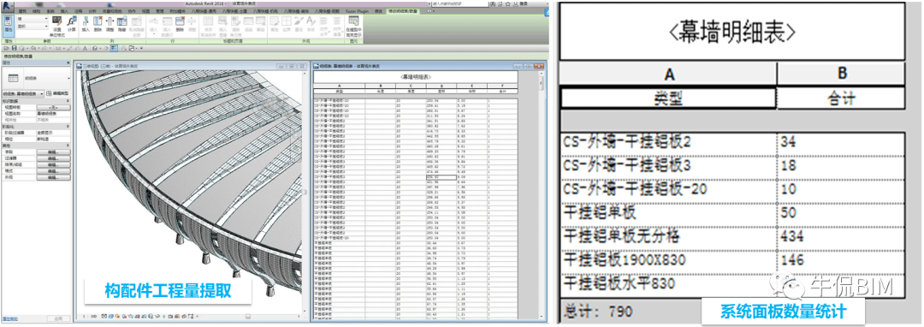Image resolution: width=924 pixels, height=327 pixels.
Task: Click Save icon in quick access toolbar
Action: pyautogui.click(x=15, y=48)
